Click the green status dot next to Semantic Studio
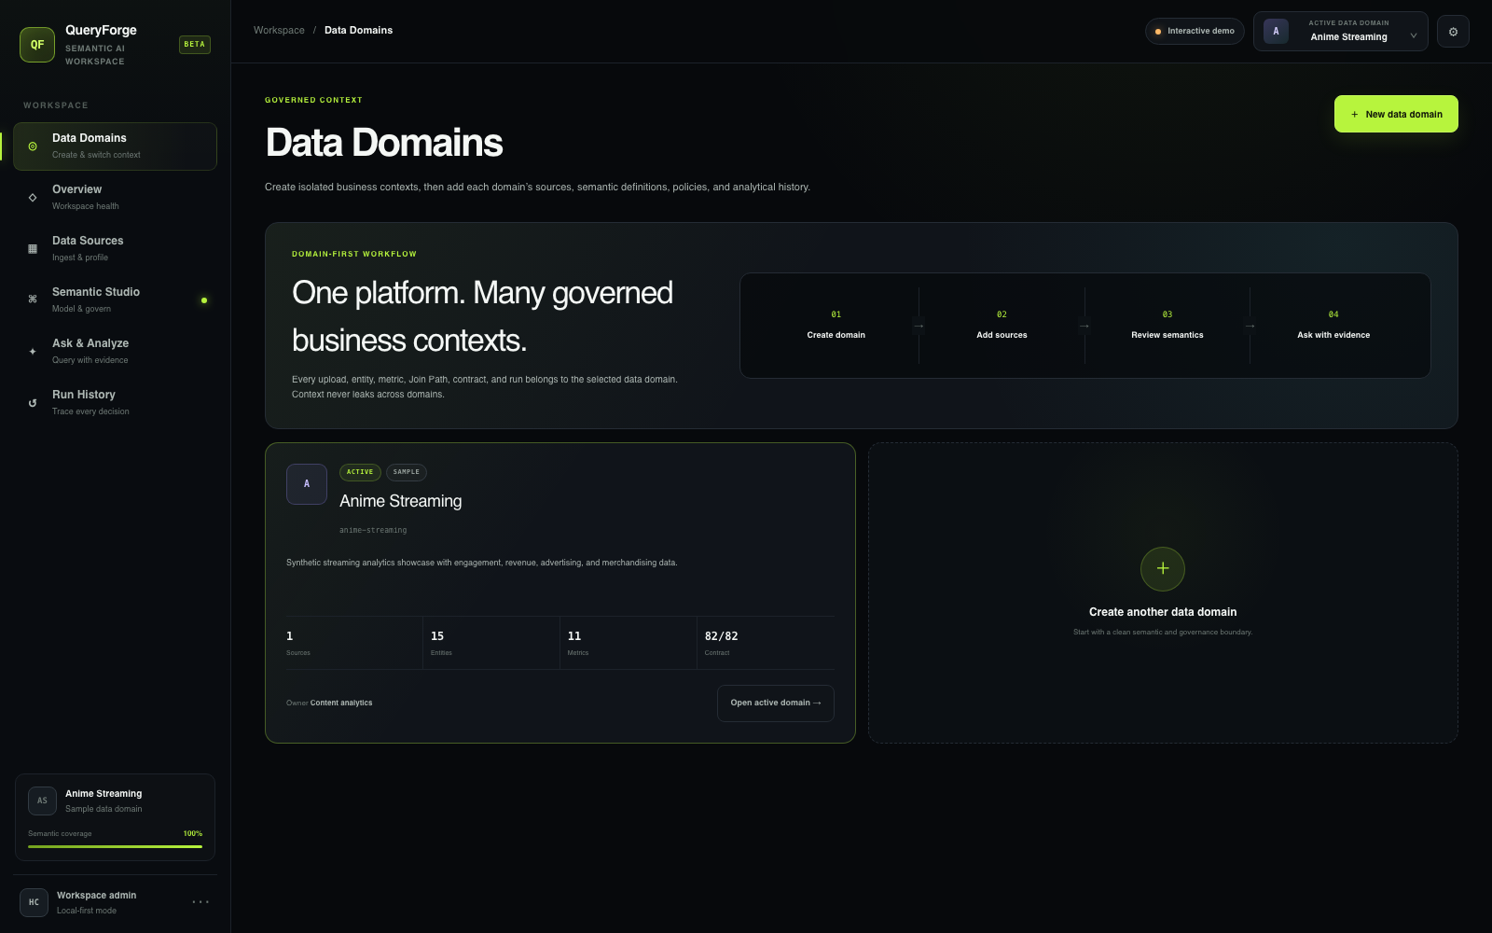The height and width of the screenshot is (933, 1492). [204, 300]
